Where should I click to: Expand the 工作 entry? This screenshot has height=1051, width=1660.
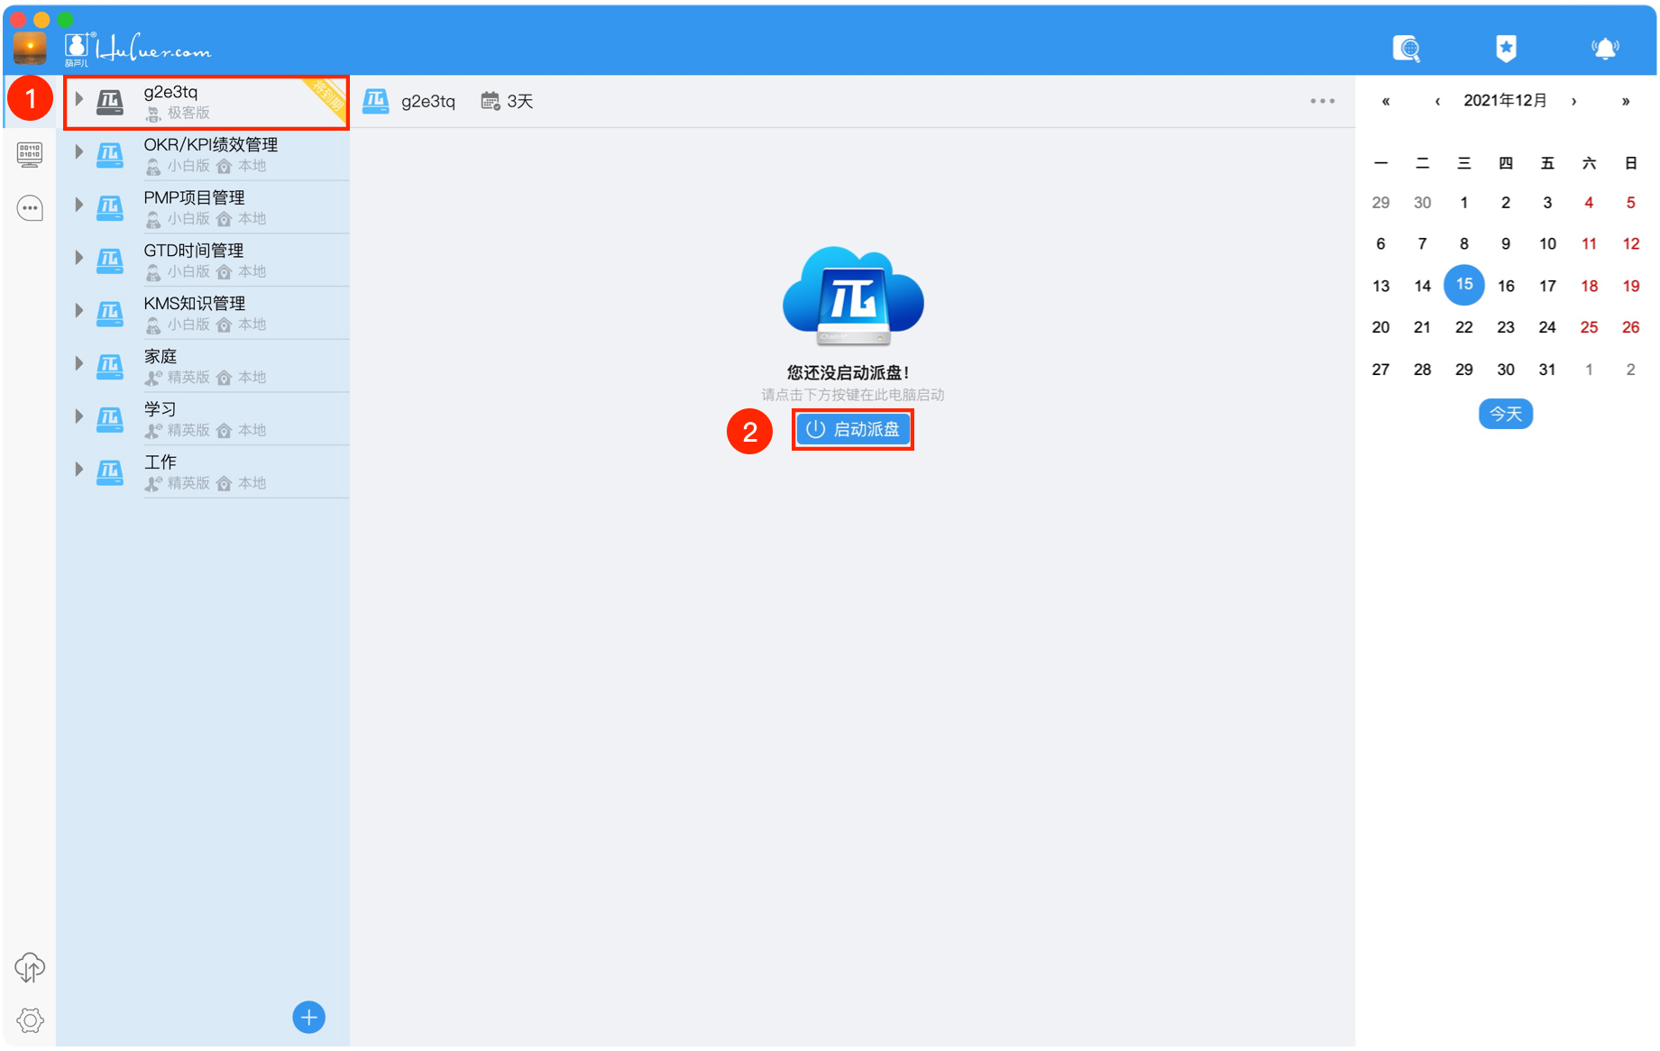tap(79, 469)
